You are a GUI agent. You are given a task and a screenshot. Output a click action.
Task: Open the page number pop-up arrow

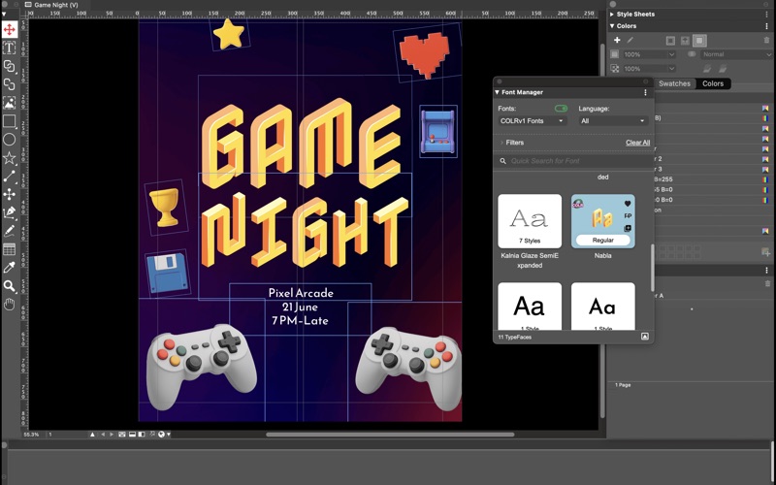(x=92, y=434)
